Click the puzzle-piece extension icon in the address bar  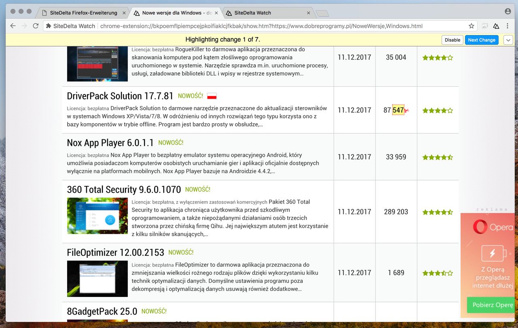pos(49,26)
